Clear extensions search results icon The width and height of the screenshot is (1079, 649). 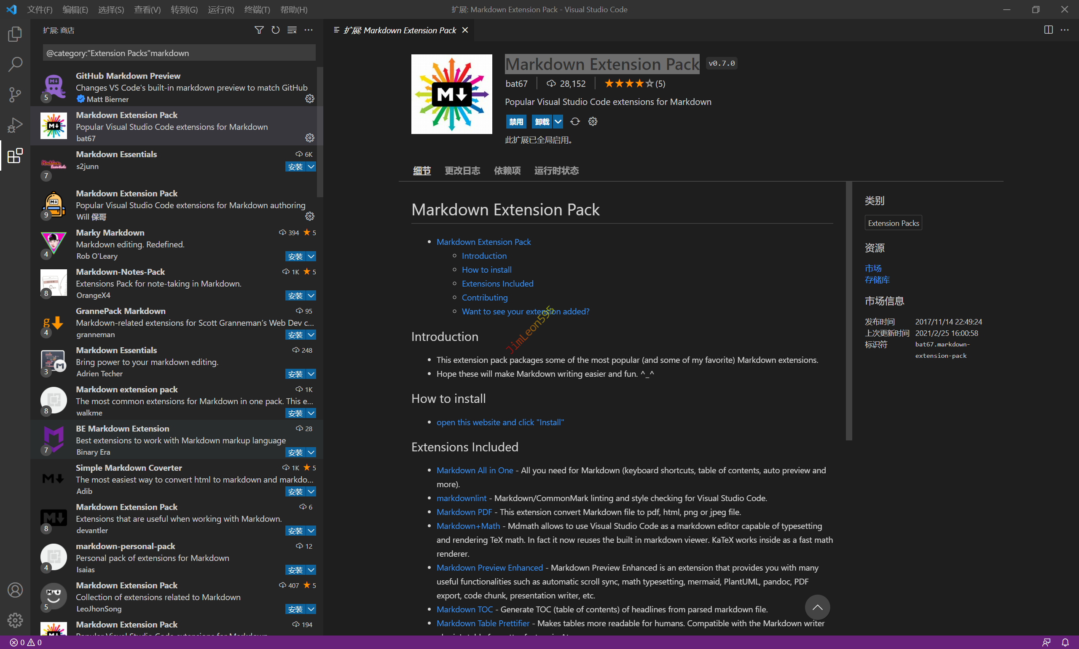tap(292, 30)
